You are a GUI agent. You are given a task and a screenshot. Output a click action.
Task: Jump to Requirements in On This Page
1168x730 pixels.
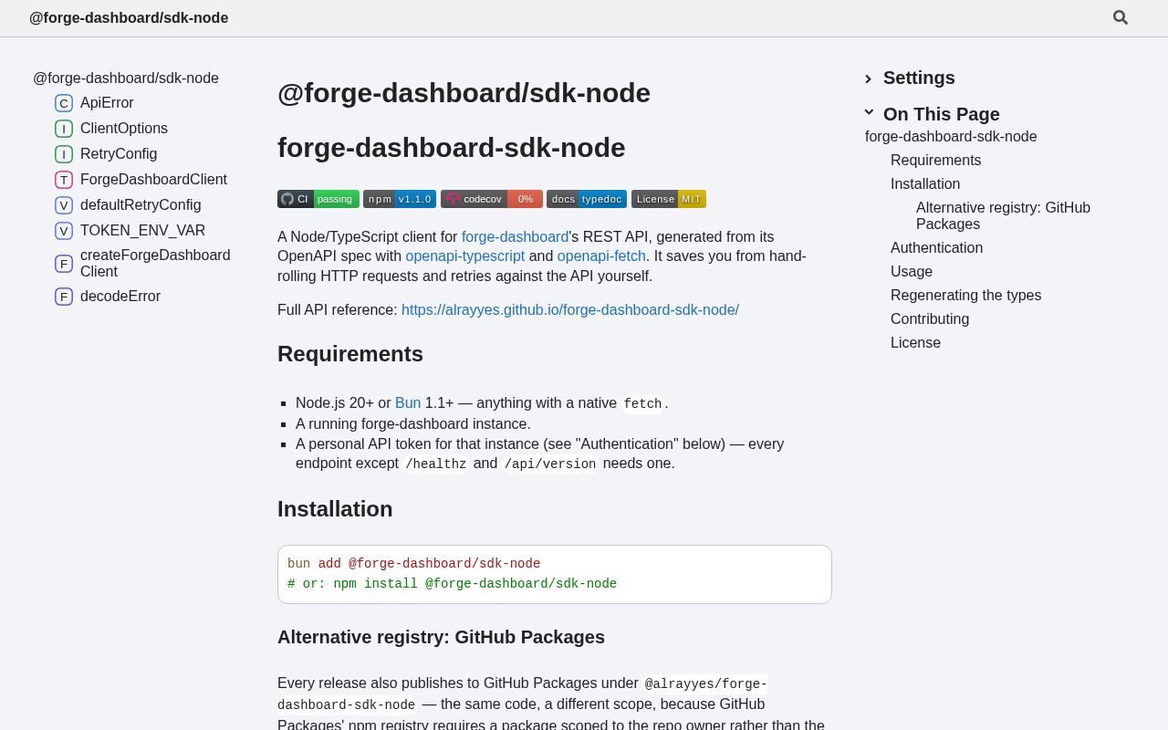[936, 161]
